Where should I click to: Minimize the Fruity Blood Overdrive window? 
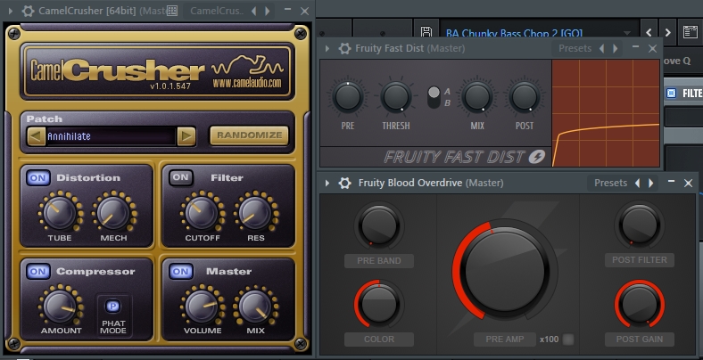pos(671,182)
